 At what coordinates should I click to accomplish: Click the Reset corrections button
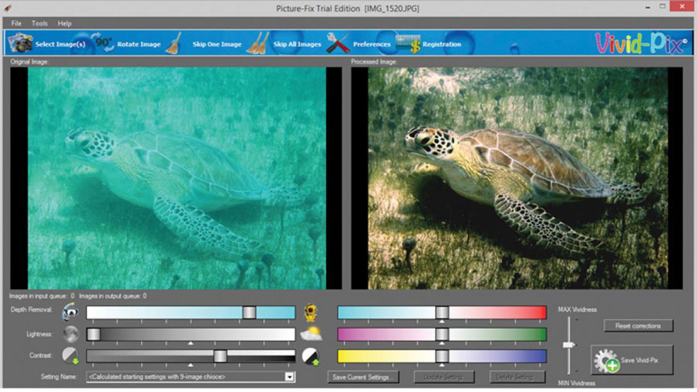click(x=638, y=326)
